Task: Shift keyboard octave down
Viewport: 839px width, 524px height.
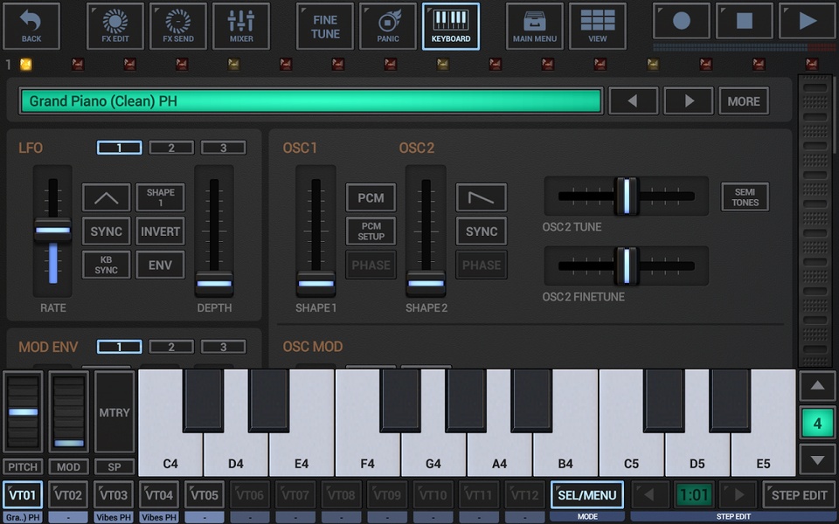Action: 817,460
